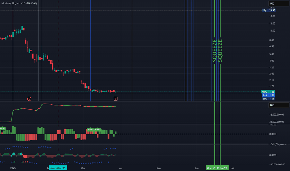Click the 6.50 price scale value

coord(272,46)
